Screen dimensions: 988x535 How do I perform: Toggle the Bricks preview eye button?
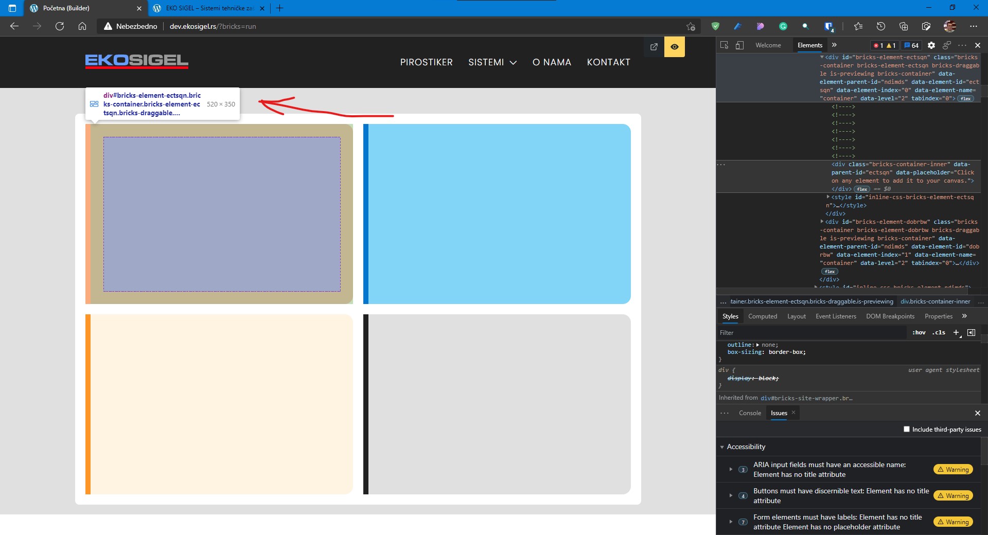tap(674, 47)
